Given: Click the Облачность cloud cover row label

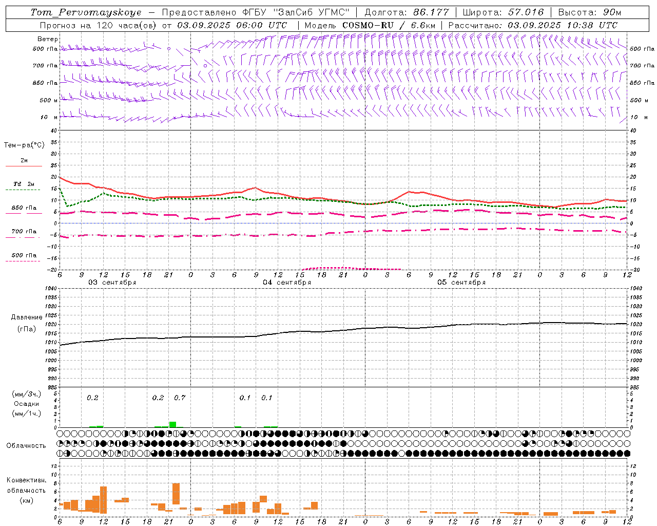Looking at the screenshot, I should pyautogui.click(x=26, y=446).
